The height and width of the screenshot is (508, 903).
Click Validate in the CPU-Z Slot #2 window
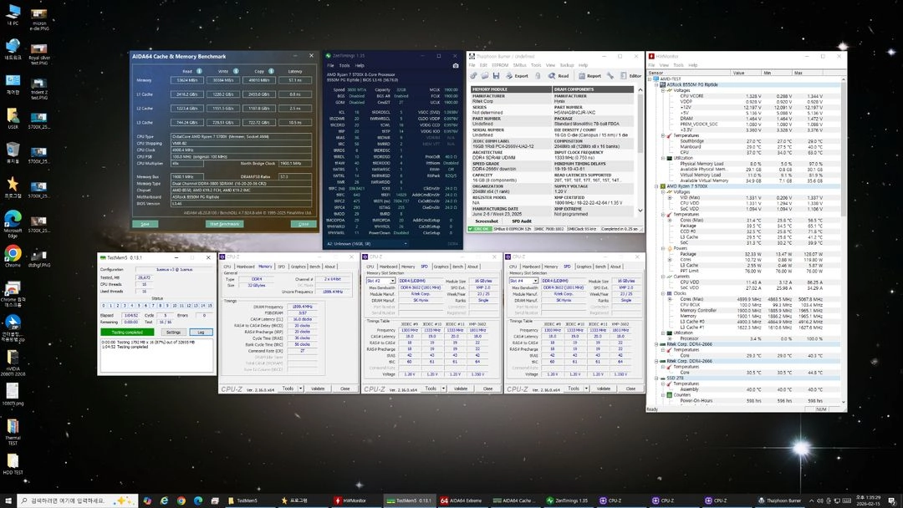tap(461, 389)
